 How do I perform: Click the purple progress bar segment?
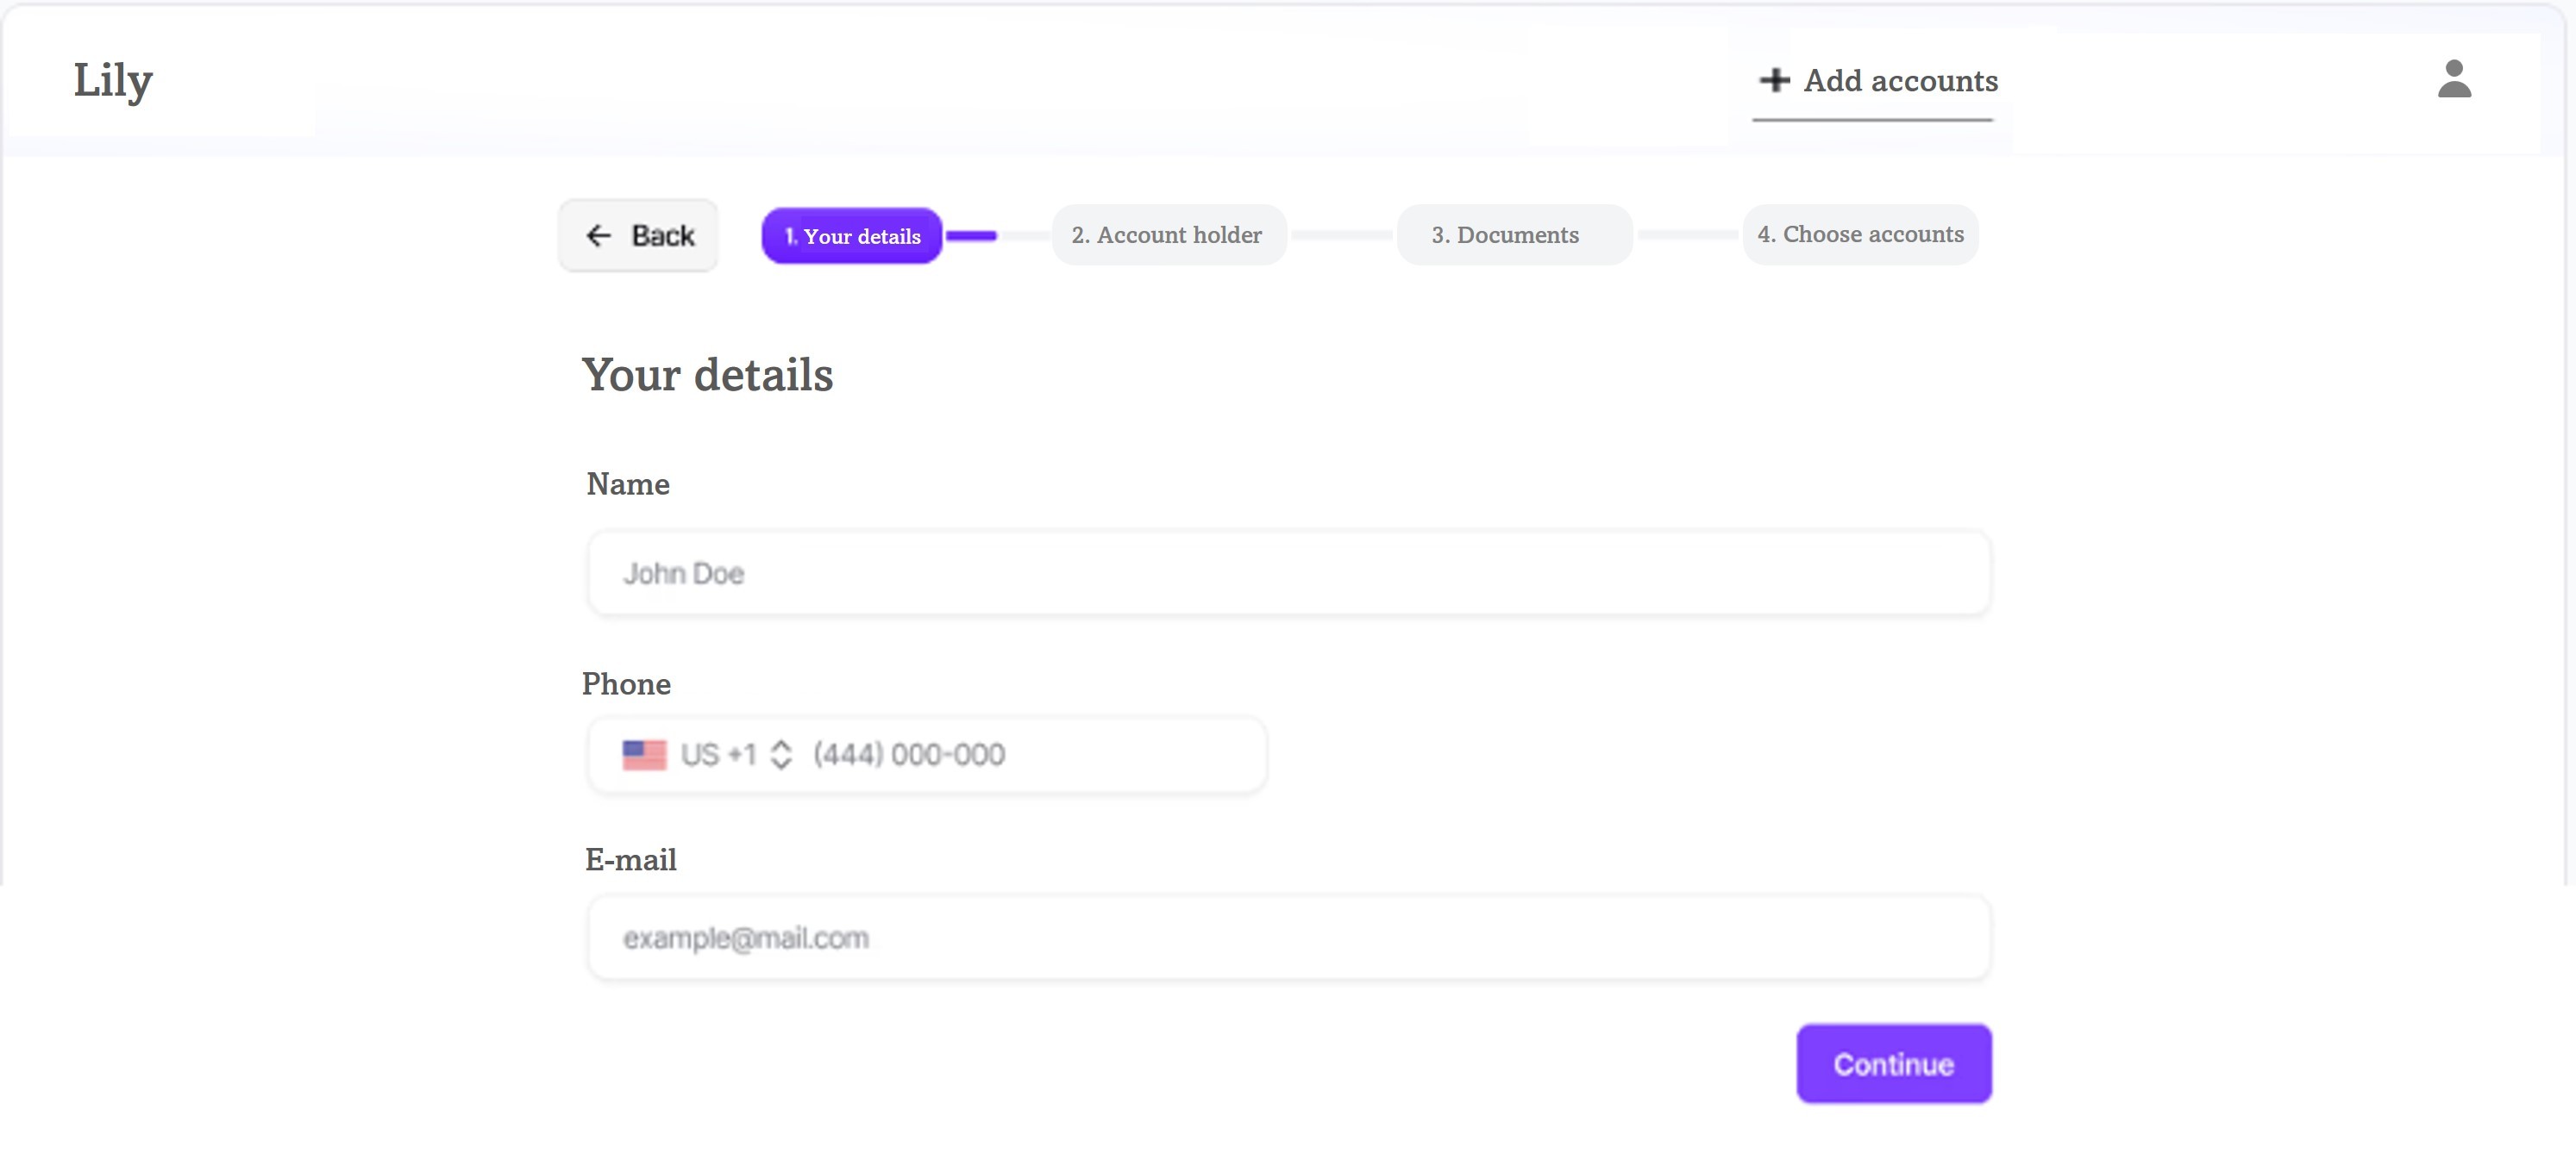point(972,236)
